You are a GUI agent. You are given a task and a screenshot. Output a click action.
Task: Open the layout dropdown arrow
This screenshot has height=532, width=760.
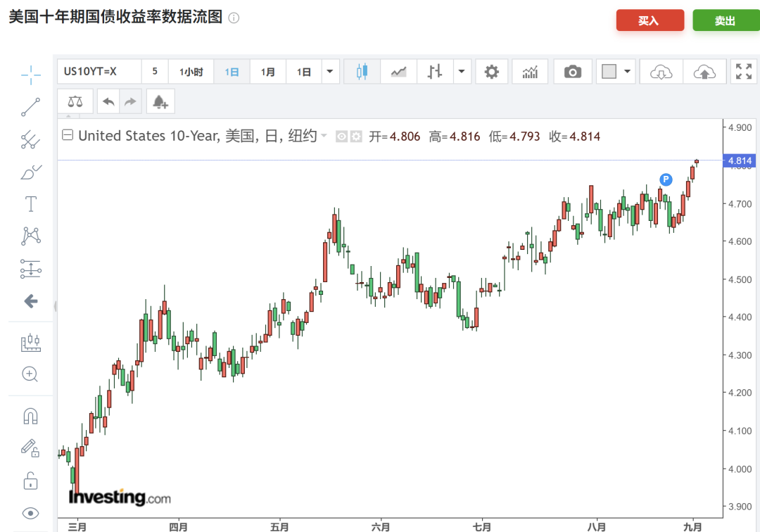[x=627, y=72]
